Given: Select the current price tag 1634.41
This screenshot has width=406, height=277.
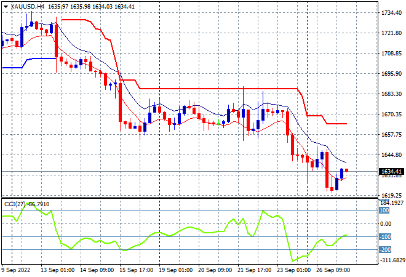Looking at the screenshot, I should pos(391,172).
